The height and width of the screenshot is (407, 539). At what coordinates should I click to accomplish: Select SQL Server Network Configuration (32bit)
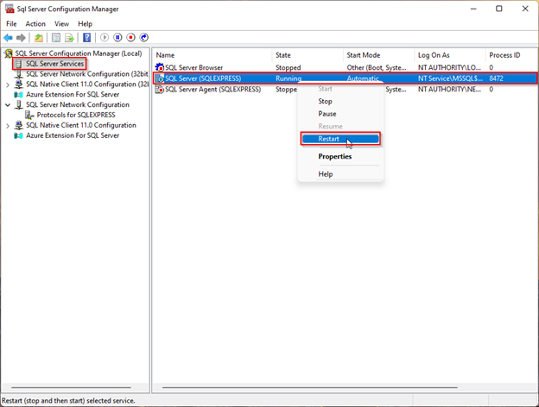coord(87,74)
